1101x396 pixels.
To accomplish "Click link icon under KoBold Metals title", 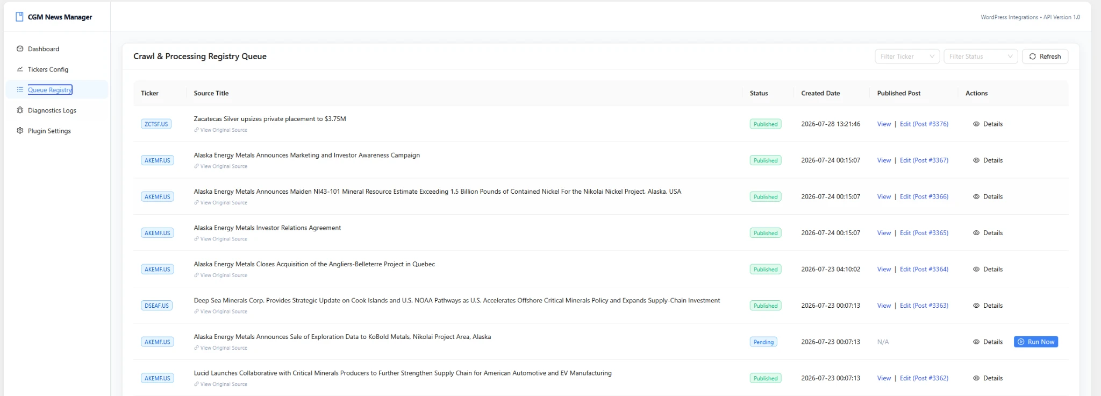I will coord(196,348).
